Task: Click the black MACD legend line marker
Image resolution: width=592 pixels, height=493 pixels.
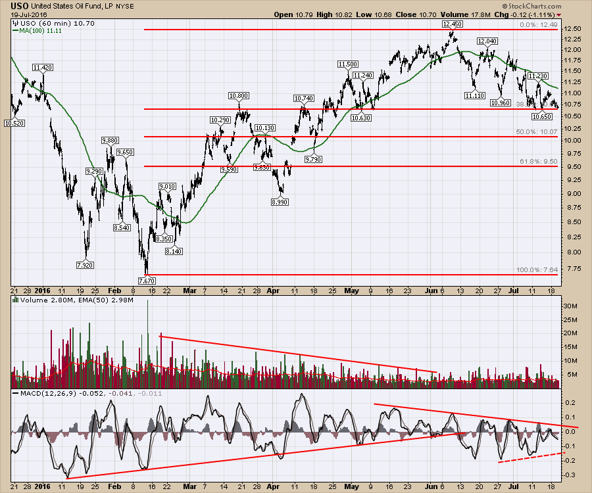Action: tap(15, 393)
